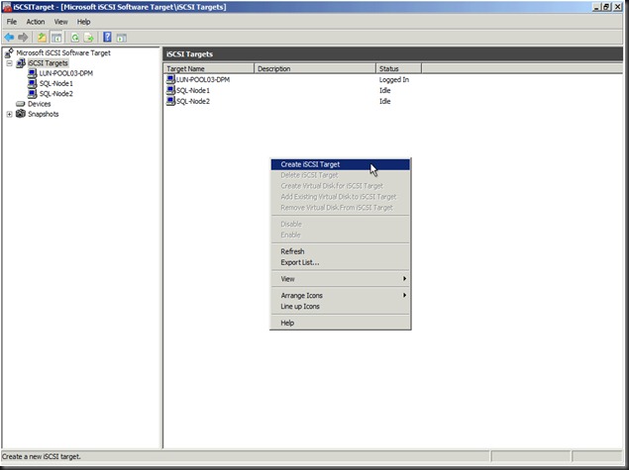Select iSCSI Targets label in tree
This screenshot has height=470, width=629.
point(49,63)
